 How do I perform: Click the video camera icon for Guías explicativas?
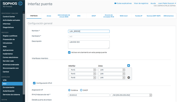tap(115, 3)
